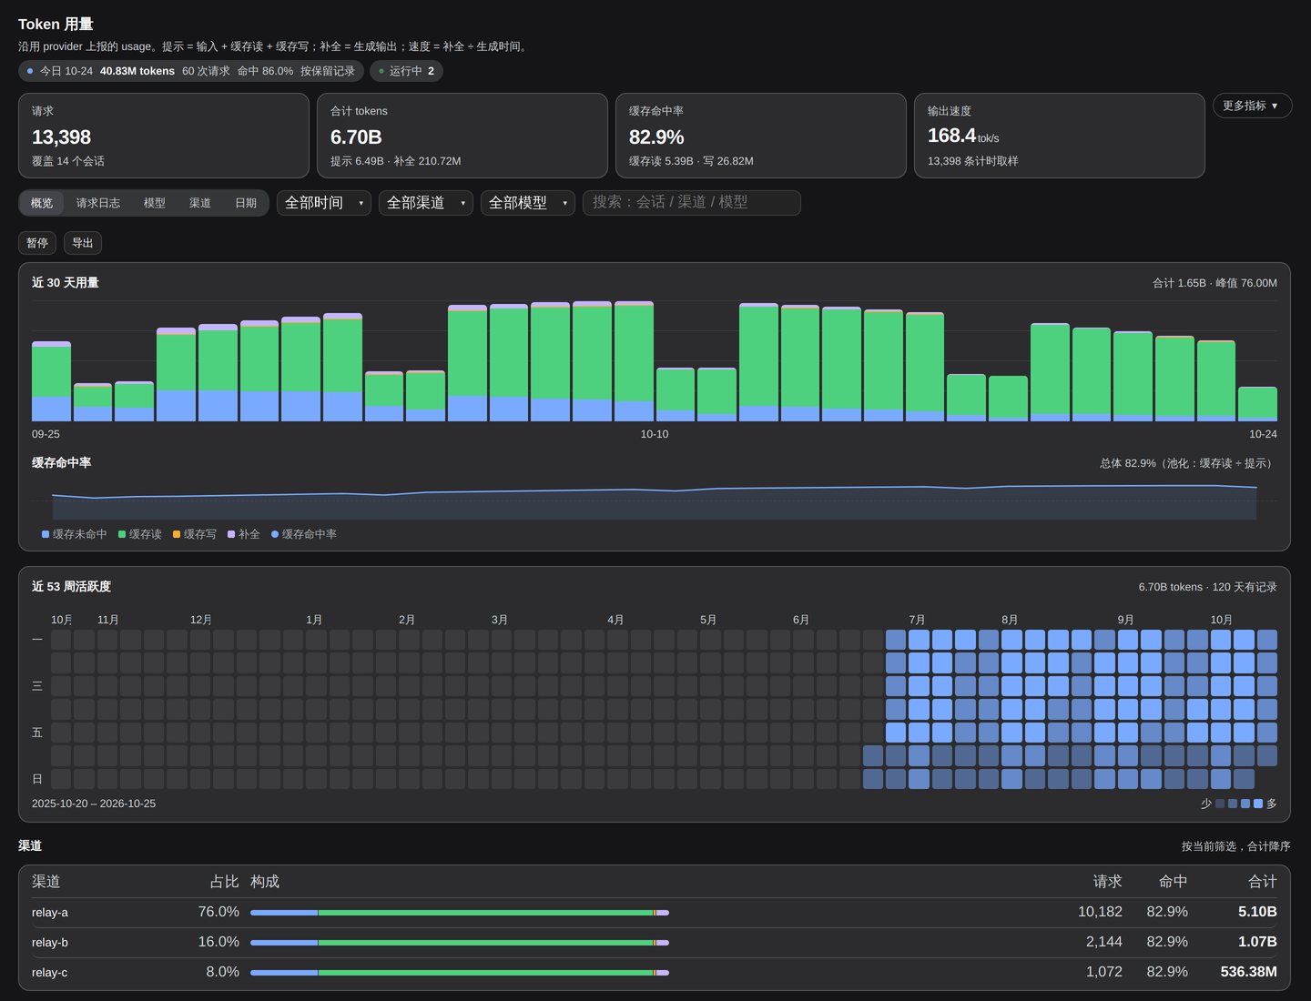Sort by 命中 column header
Image resolution: width=1311 pixels, height=1001 pixels.
tap(1174, 882)
